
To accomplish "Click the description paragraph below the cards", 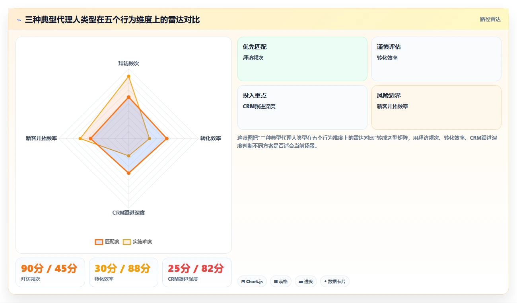I will pyautogui.click(x=367, y=142).
